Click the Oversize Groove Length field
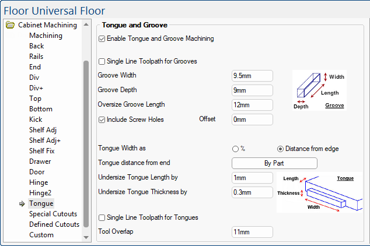The image size is (370, 246). [x=252, y=105]
